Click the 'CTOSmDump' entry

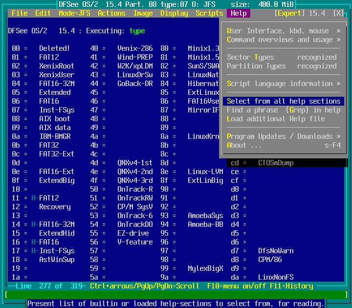(276, 163)
